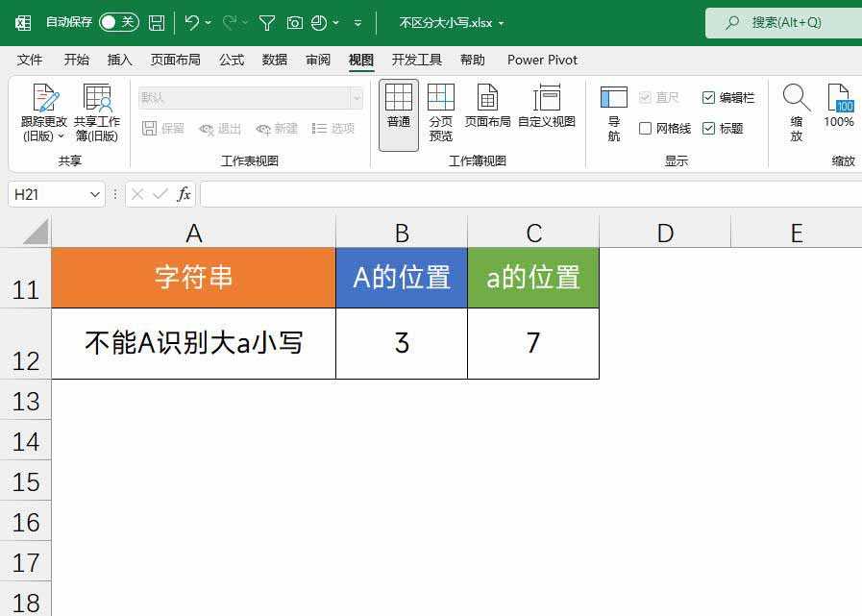Enable the Gridlines checkbox
862x616 pixels.
pos(646,129)
